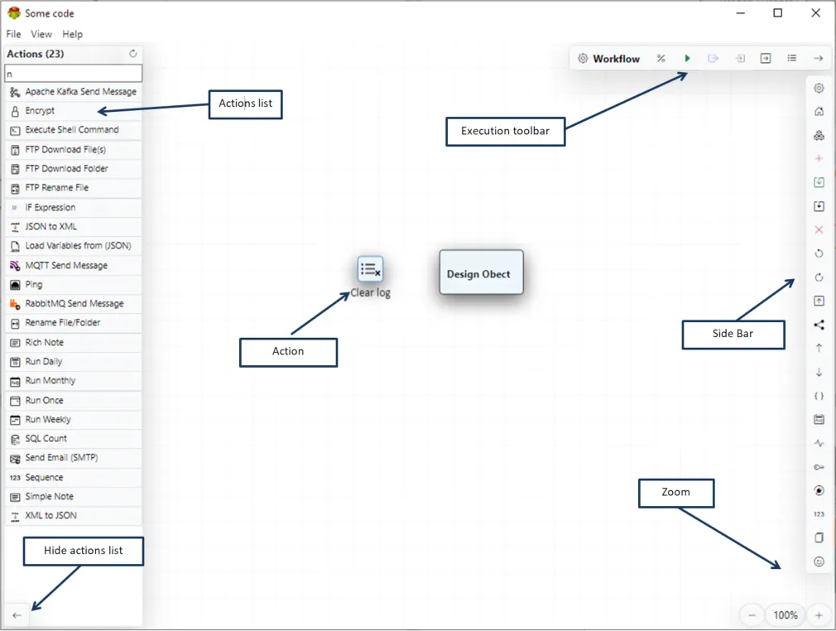
Task: Open the home icon in the side bar
Action: (819, 112)
